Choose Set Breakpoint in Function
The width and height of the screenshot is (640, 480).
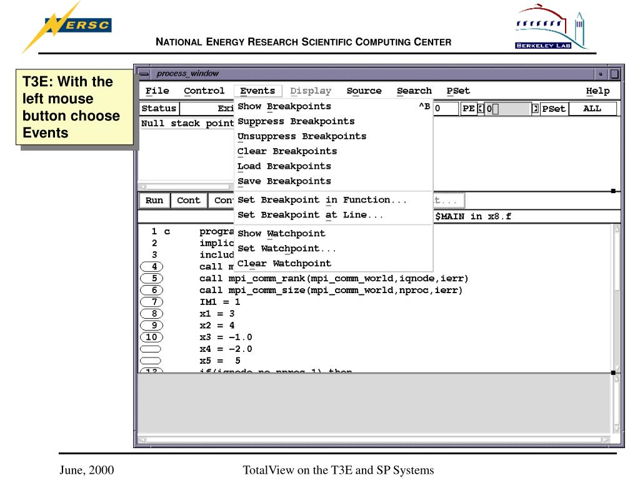pos(334,200)
